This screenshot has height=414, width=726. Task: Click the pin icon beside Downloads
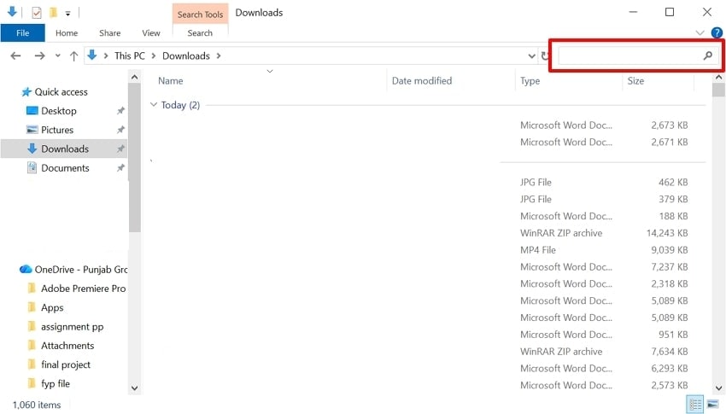coord(120,149)
